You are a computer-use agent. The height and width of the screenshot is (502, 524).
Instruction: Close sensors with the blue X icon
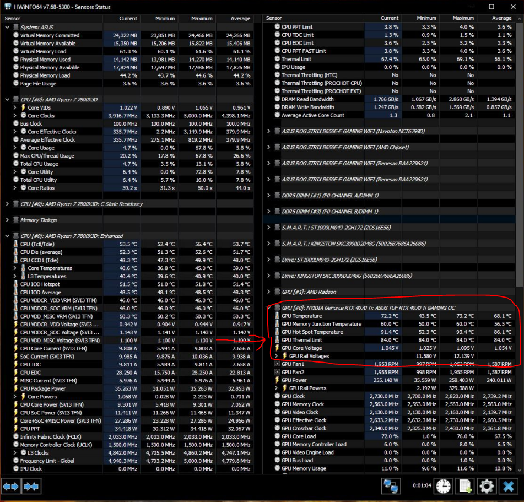click(x=508, y=487)
